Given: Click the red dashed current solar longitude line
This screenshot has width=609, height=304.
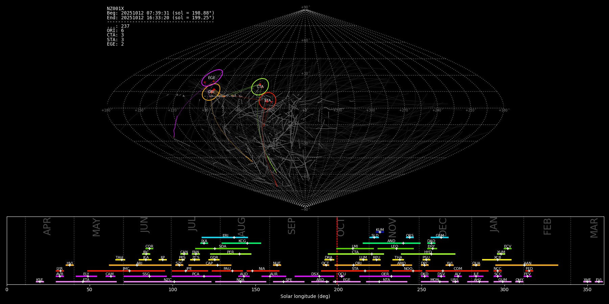Looking at the screenshot, I should [337, 250].
